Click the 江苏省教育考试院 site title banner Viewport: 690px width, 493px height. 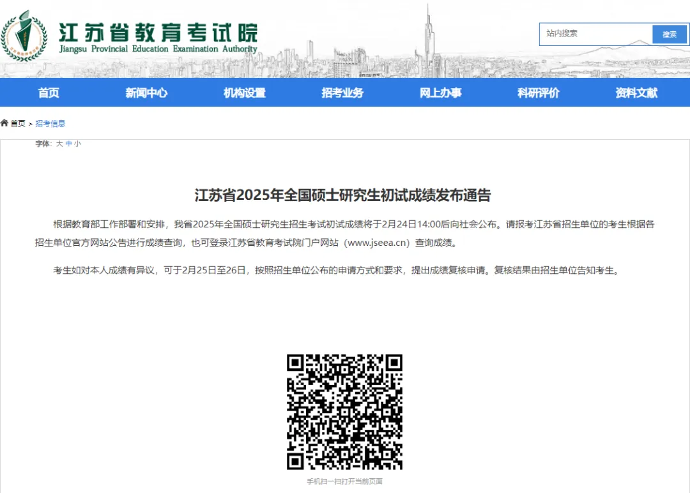point(158,38)
